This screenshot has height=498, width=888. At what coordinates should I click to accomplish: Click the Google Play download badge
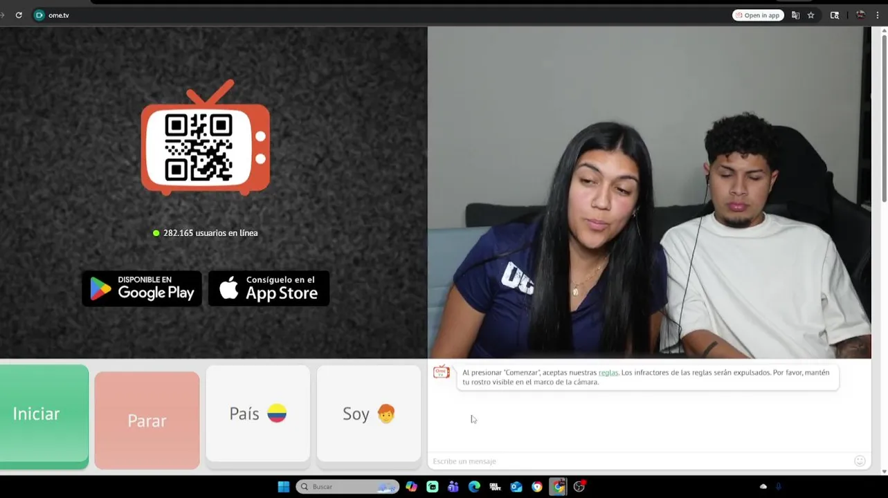click(142, 288)
